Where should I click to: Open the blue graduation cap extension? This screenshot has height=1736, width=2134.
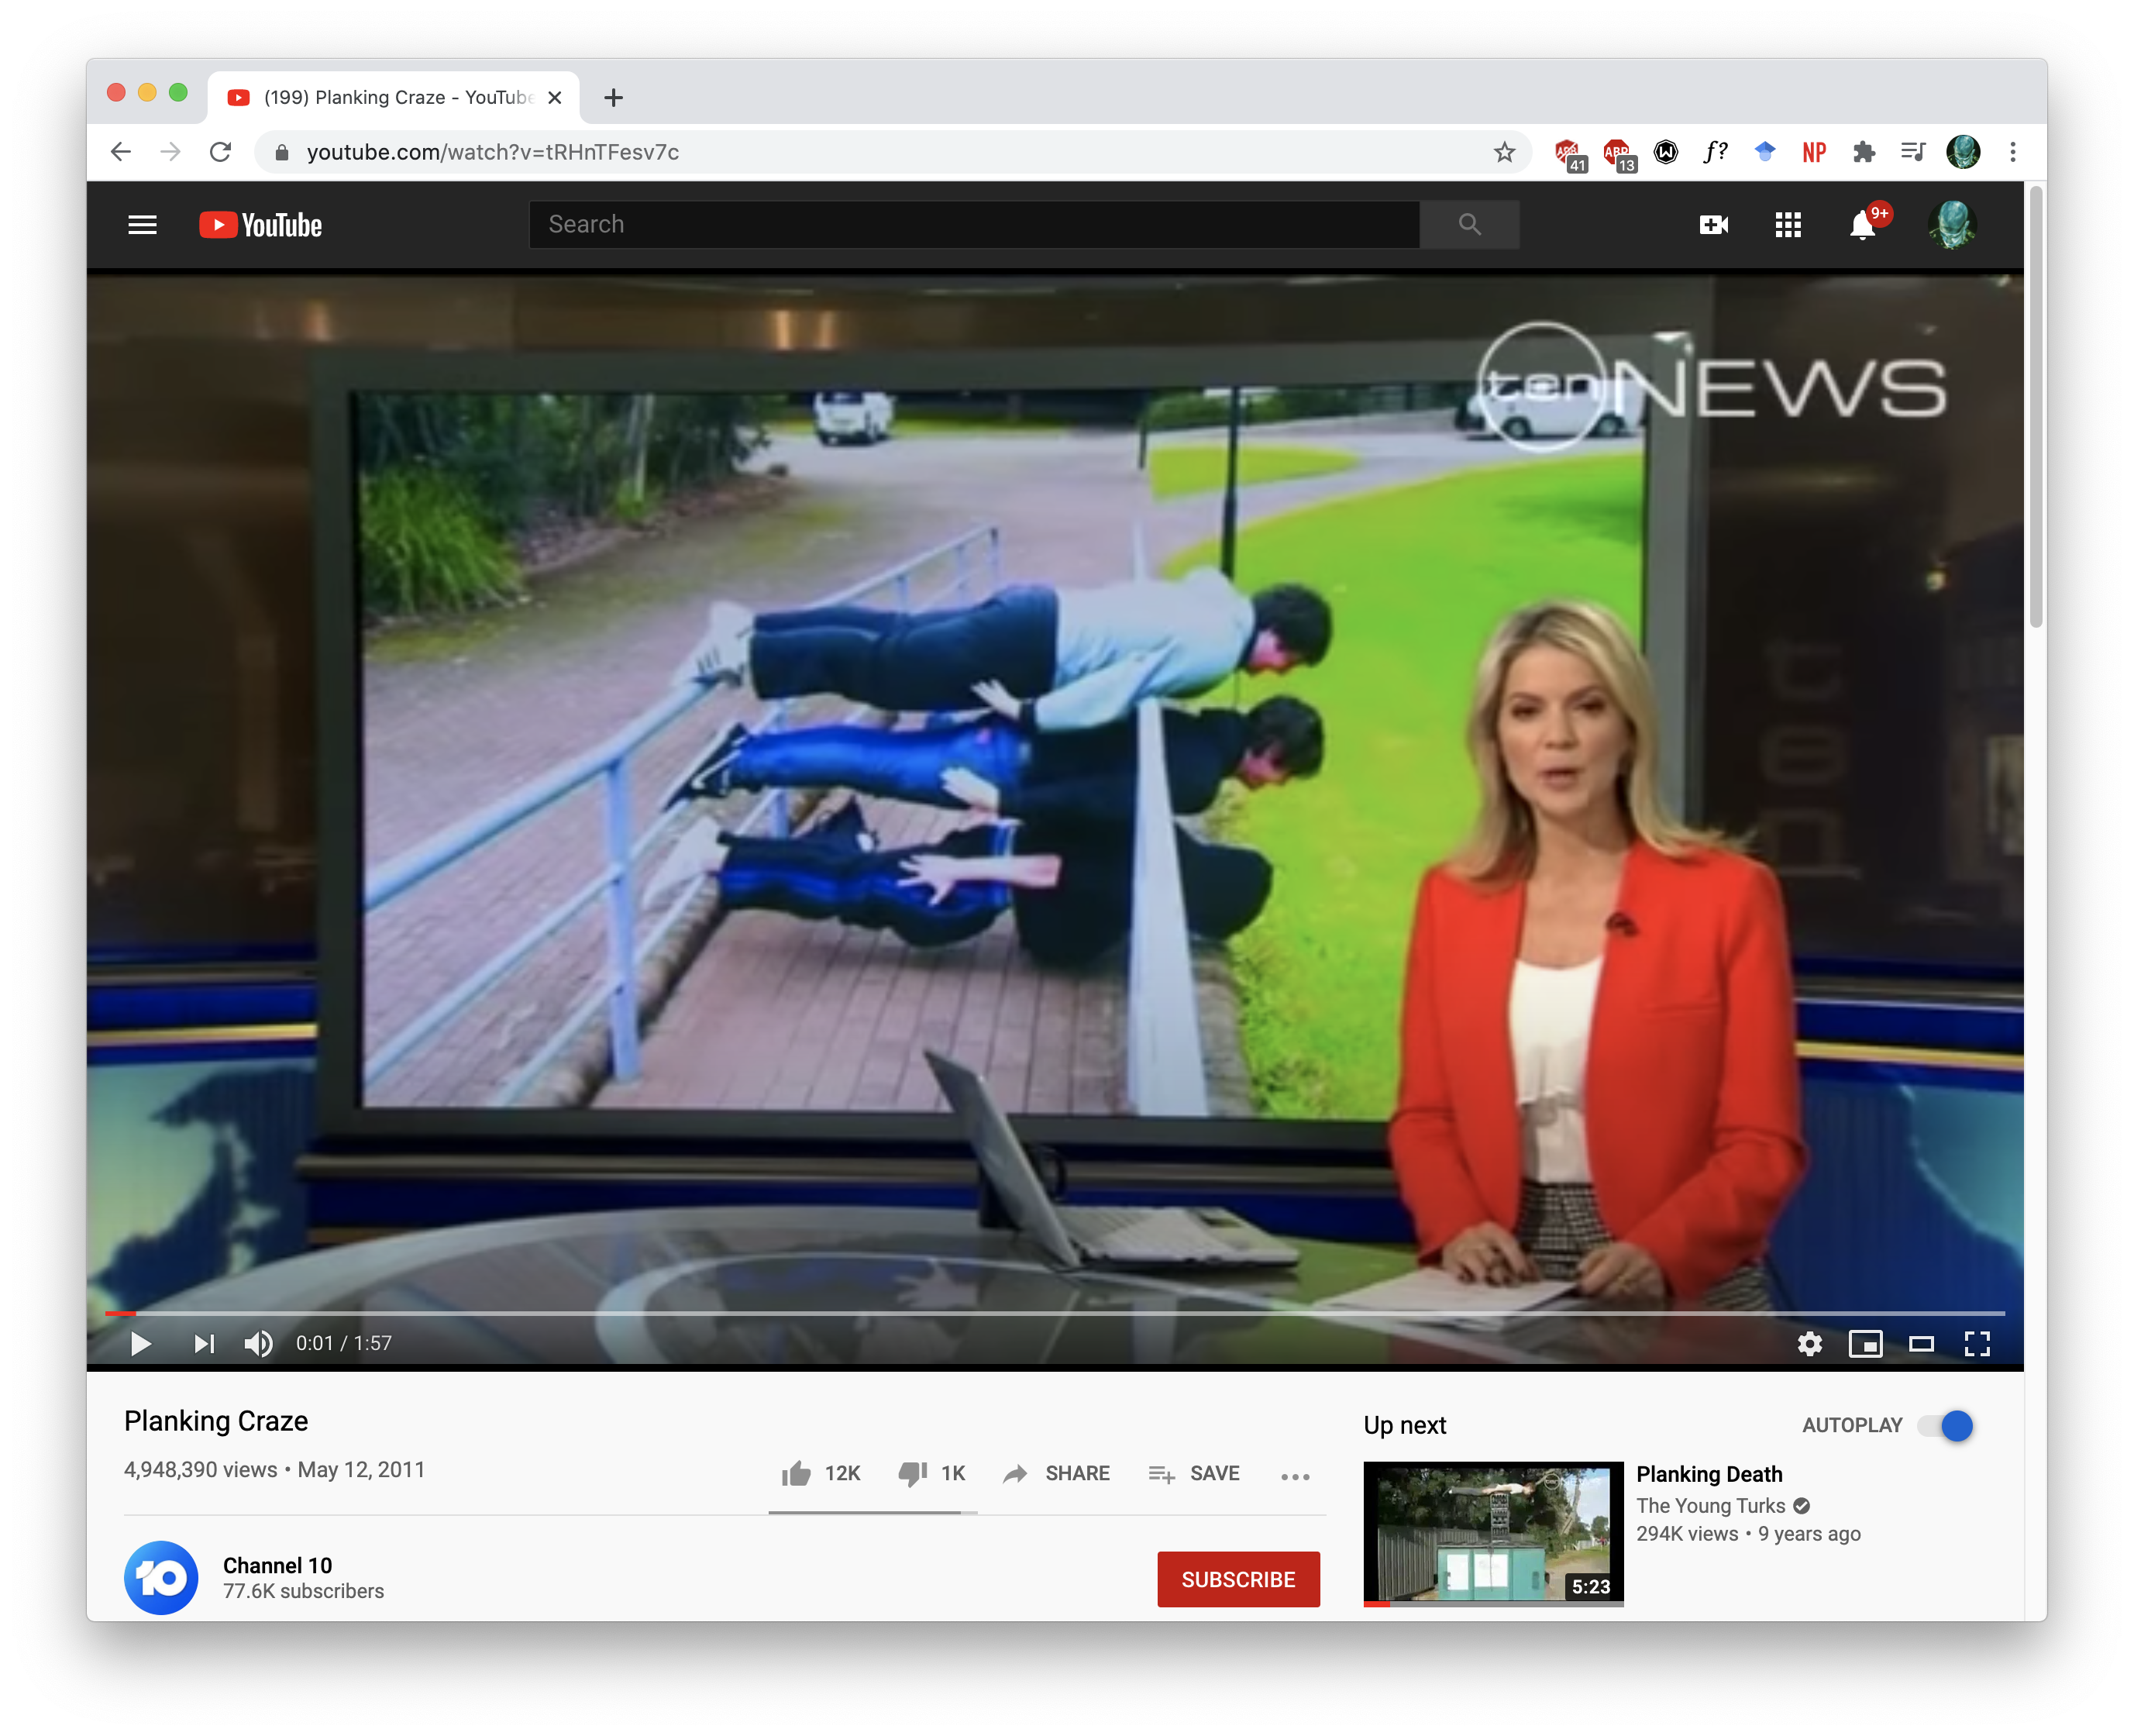[1765, 152]
